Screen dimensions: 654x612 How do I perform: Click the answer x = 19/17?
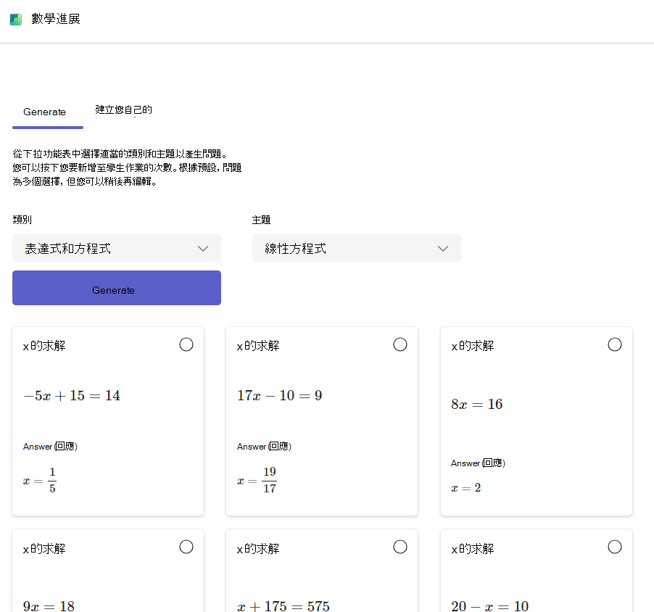[257, 480]
